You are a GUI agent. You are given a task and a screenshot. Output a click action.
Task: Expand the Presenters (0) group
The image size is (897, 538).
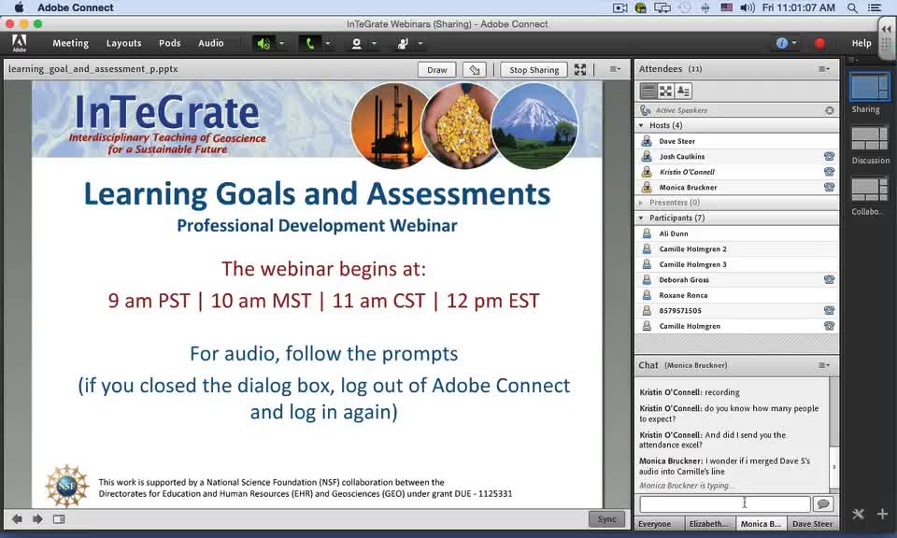[641, 203]
